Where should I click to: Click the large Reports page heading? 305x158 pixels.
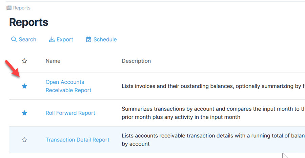point(28,22)
